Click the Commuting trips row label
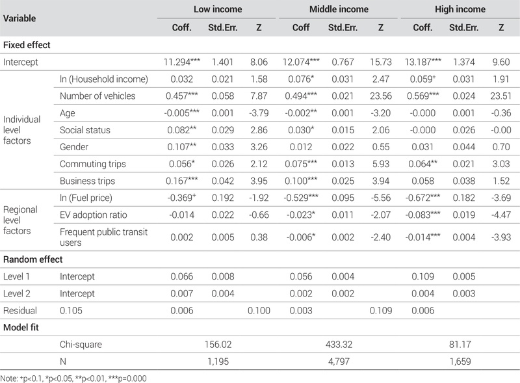 click(94, 164)
